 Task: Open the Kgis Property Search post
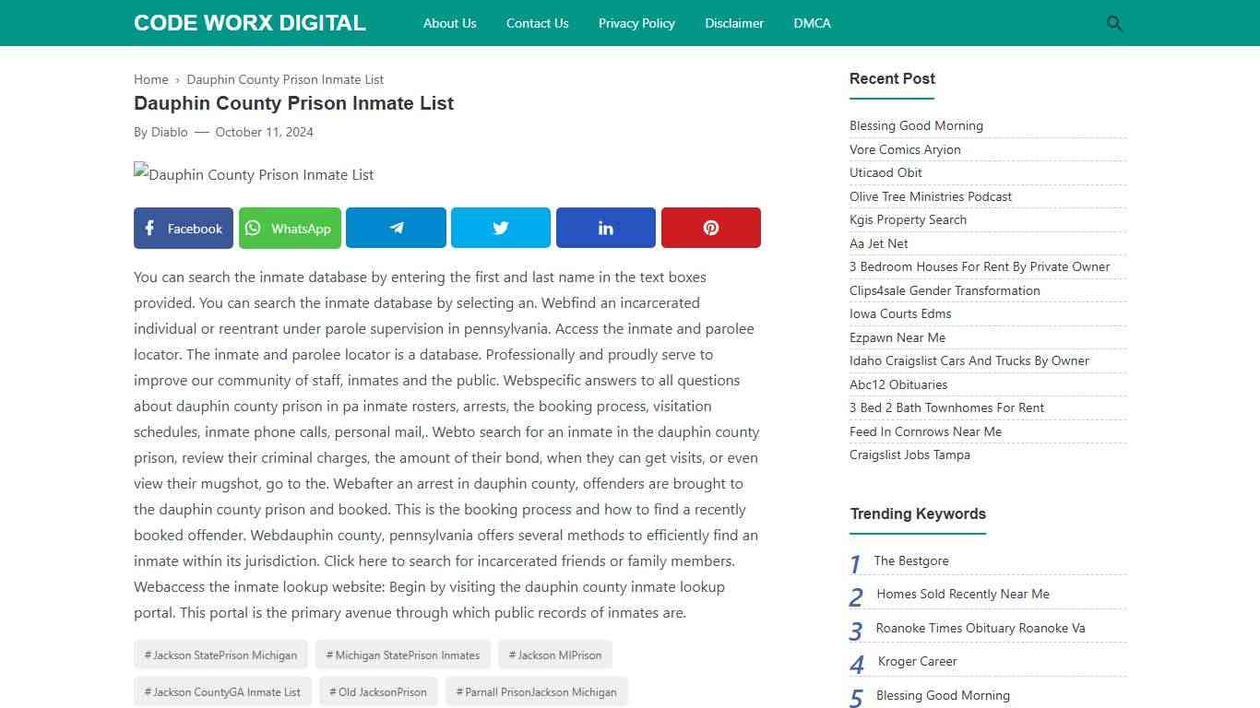click(908, 219)
